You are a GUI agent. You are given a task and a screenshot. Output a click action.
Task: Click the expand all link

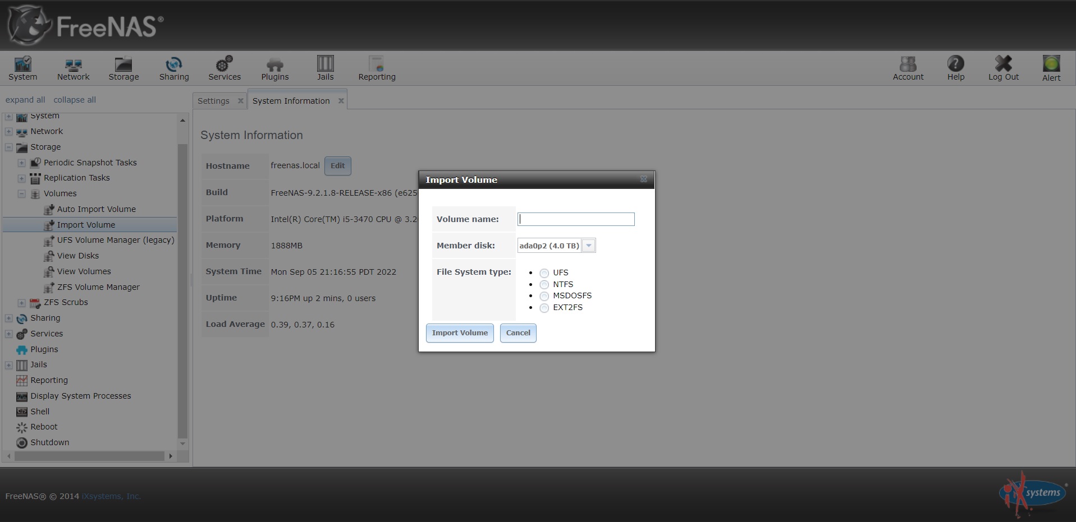tap(25, 100)
